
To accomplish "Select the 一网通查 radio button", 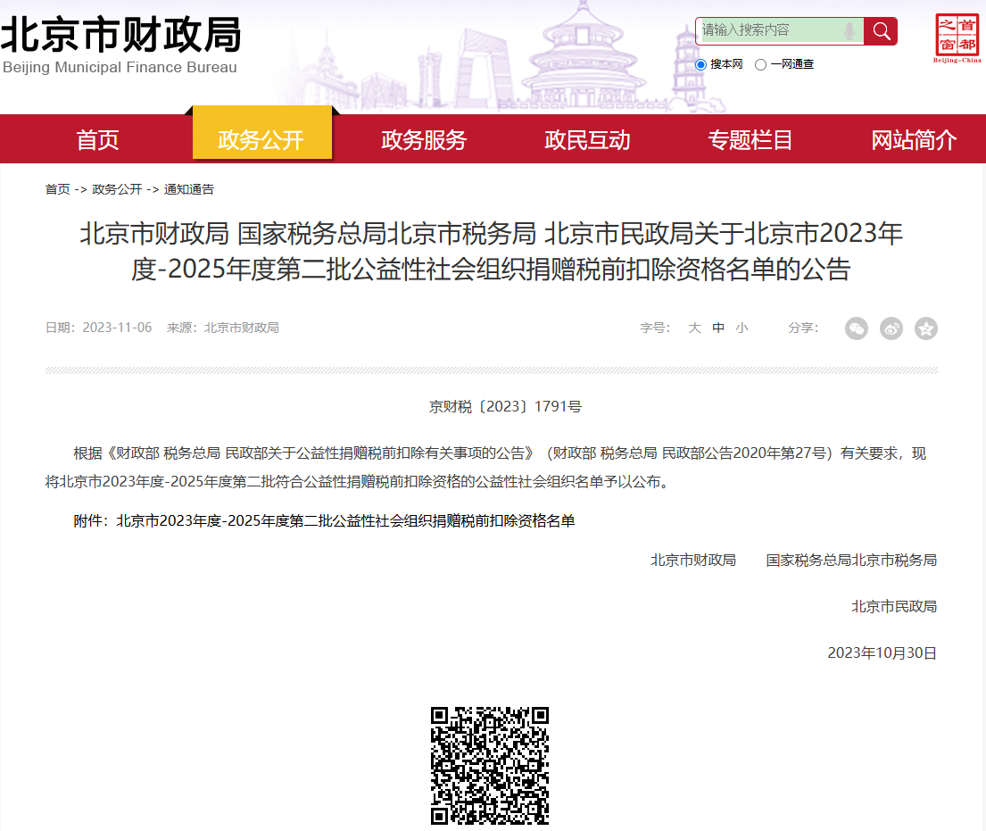I will click(x=760, y=64).
